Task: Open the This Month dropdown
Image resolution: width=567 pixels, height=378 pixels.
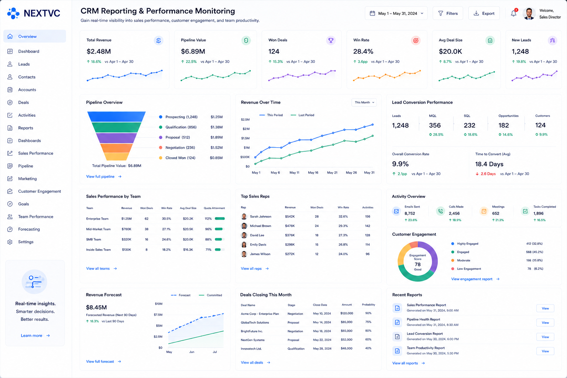Action: (x=364, y=102)
